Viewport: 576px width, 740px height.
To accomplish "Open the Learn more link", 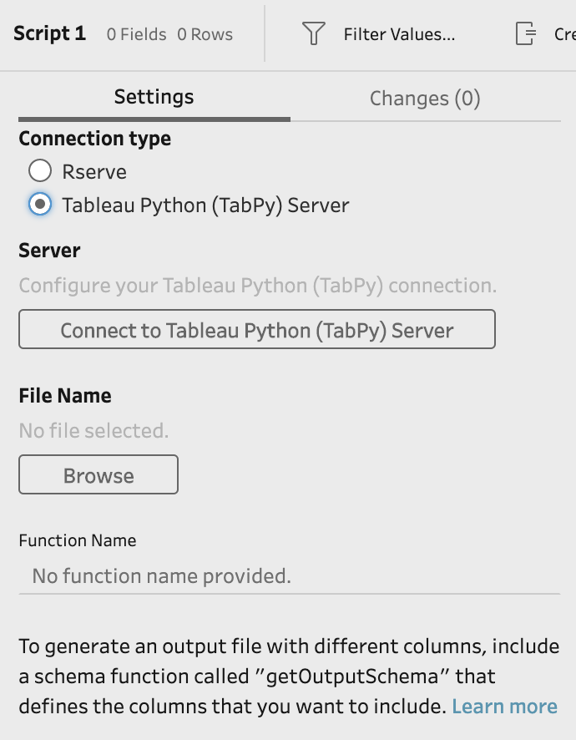I will 505,706.
